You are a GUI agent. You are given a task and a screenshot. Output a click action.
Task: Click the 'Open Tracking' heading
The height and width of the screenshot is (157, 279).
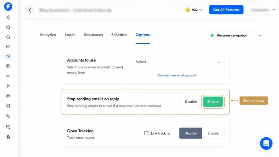click(x=80, y=131)
